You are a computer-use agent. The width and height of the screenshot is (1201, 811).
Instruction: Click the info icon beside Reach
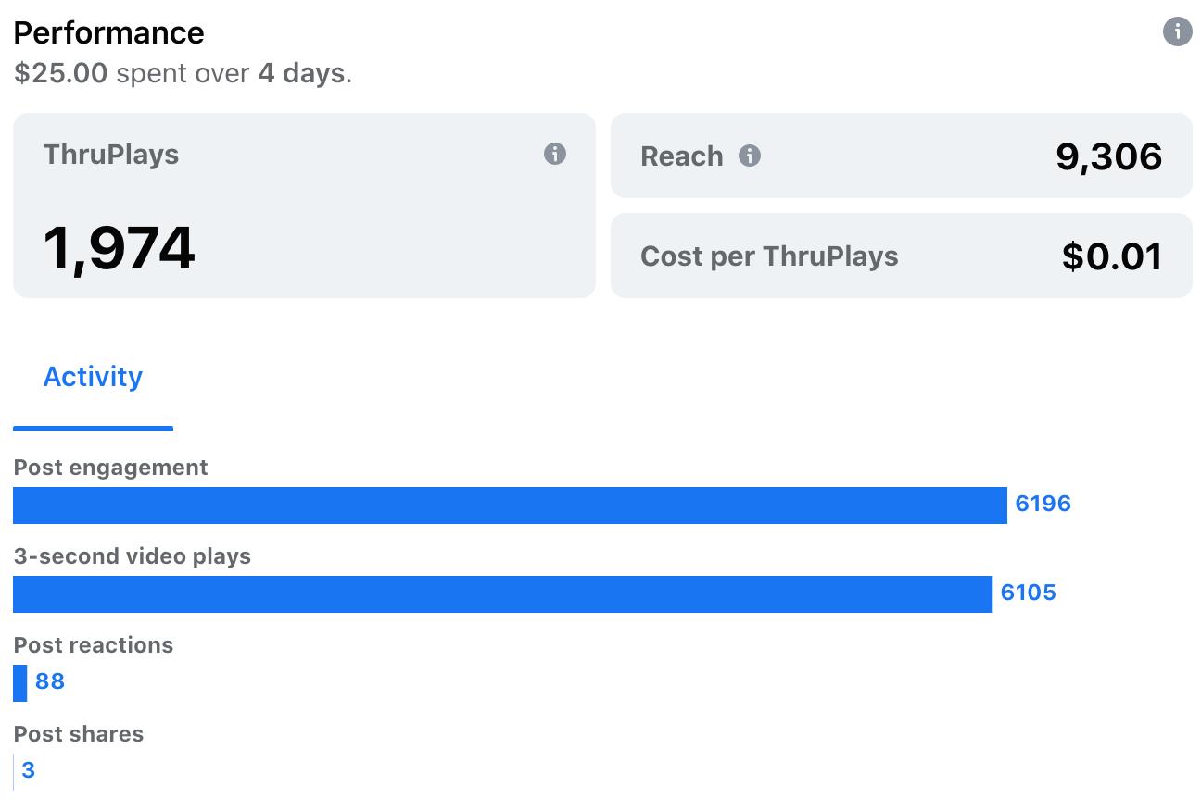pos(749,156)
